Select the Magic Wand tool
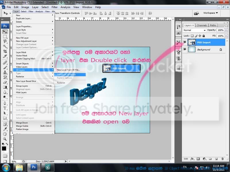Image resolution: width=230 pixels, height=172 pixels. [x=5, y=46]
